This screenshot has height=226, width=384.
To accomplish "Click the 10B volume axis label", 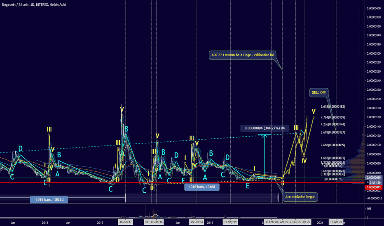I will pyautogui.click(x=369, y=209).
